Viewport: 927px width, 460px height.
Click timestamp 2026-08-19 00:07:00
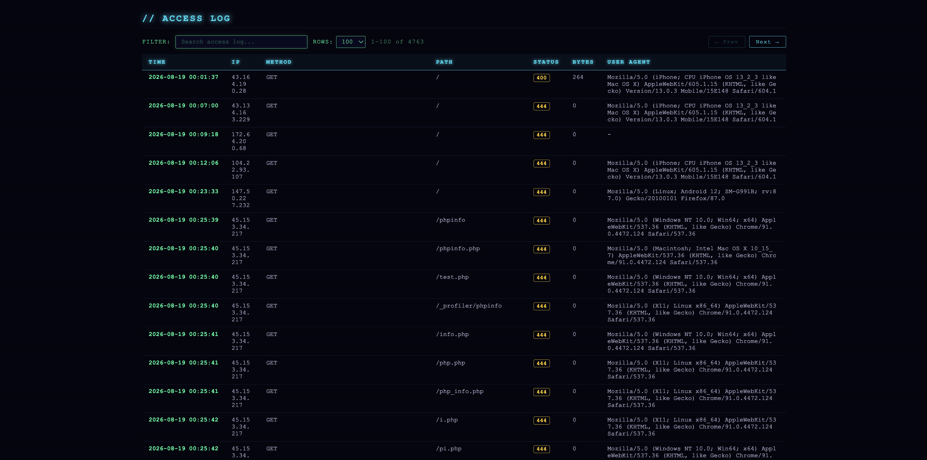183,105
